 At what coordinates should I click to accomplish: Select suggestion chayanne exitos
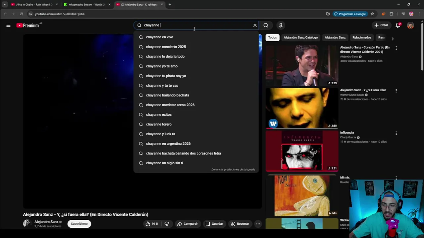tap(196, 115)
